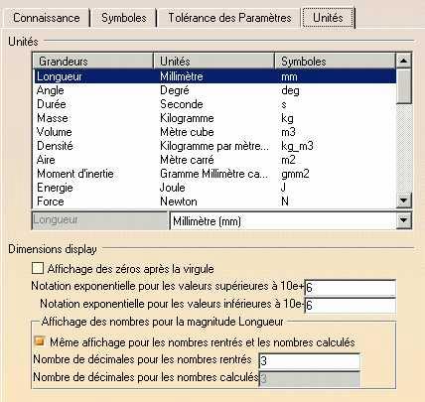
Task: Select the Moment d'inertie row
Action: 215,174
